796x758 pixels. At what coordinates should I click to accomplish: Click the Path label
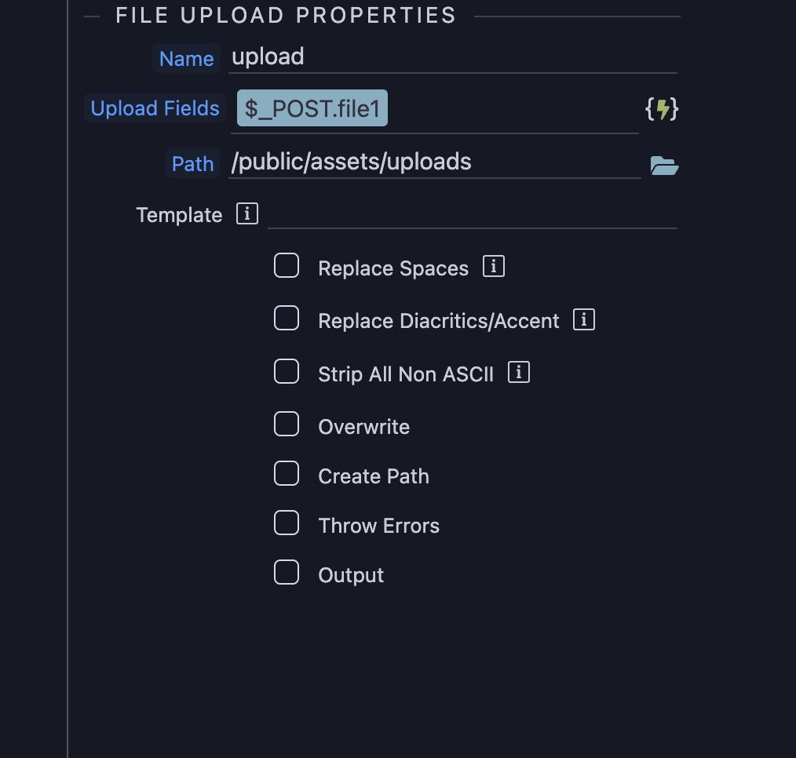pyautogui.click(x=192, y=164)
